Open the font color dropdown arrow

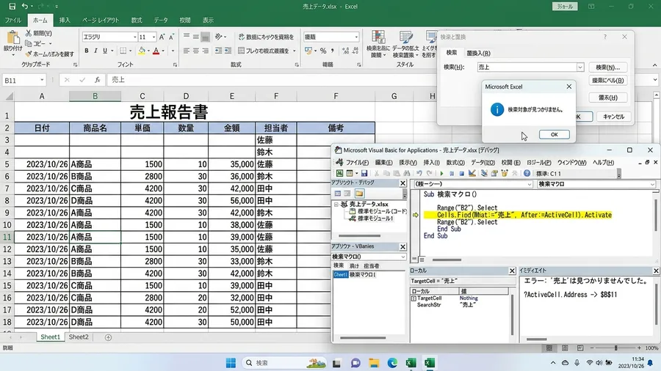[x=163, y=51]
